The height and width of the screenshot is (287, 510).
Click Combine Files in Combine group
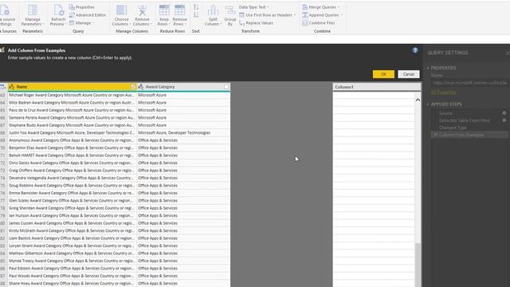[x=319, y=23]
